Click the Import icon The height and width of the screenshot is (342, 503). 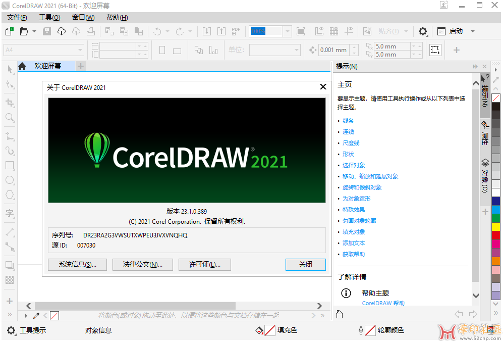[x=207, y=31]
